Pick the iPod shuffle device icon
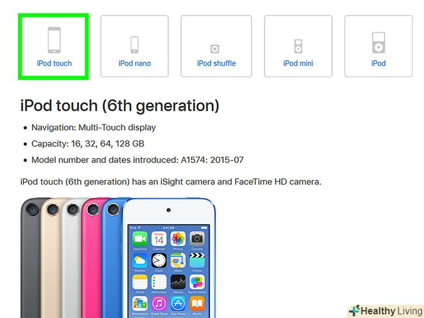The image size is (424, 318). coord(215,49)
